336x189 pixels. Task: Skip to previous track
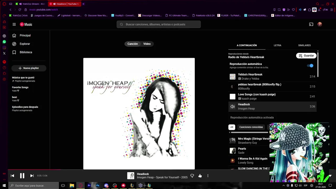[x=12, y=176]
